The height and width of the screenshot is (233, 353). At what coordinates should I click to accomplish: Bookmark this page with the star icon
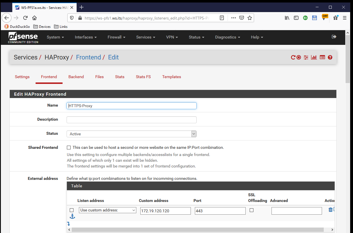tap(250, 18)
